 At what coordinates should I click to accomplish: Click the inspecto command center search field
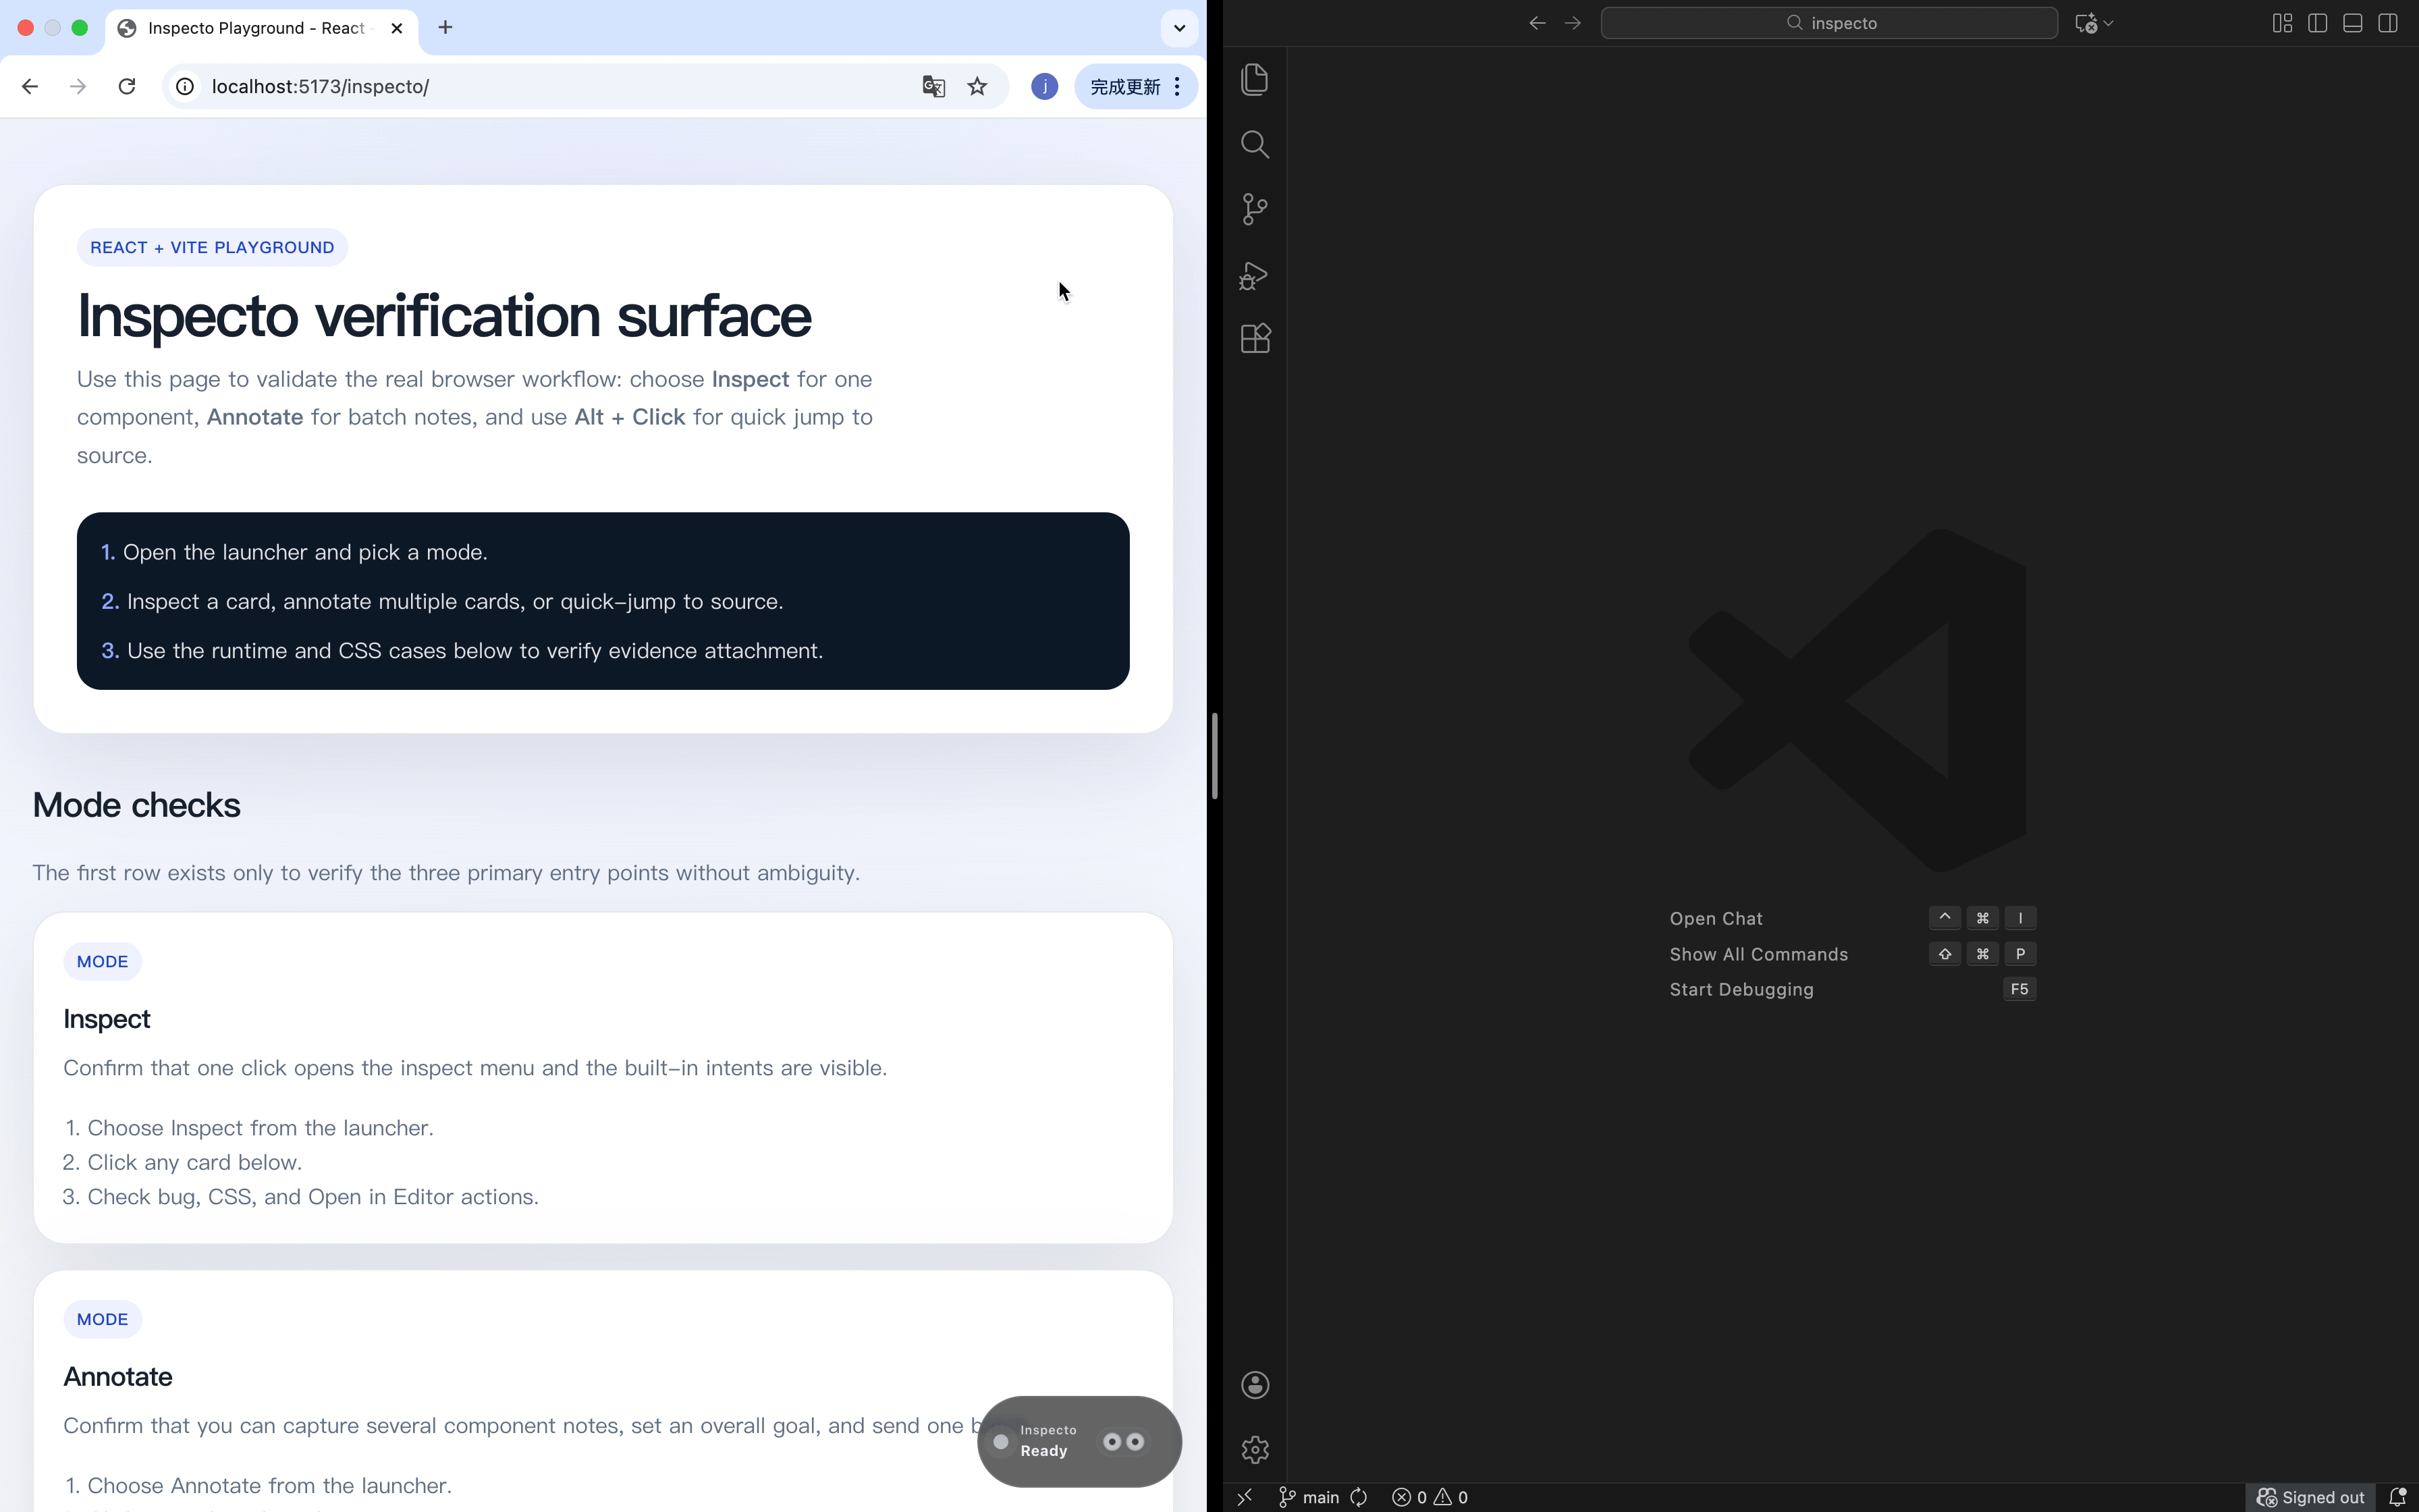(x=1829, y=23)
